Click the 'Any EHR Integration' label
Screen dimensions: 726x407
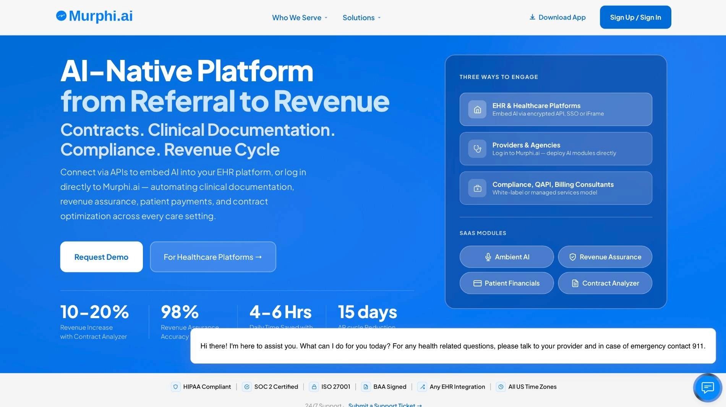457,387
